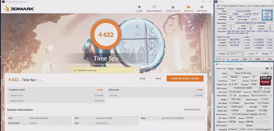Select the Results tab in 3DMark
This screenshot has width=274, height=131.
click(x=189, y=9)
